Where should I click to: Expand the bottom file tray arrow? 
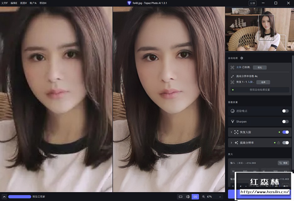[x=4, y=197]
